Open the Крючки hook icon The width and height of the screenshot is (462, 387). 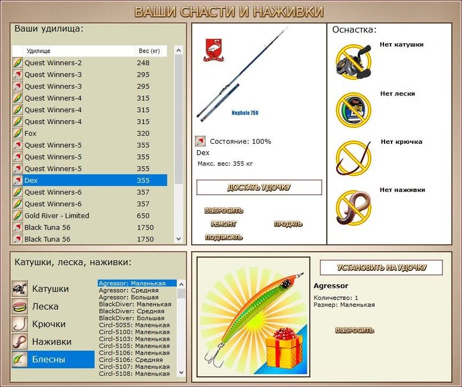pos(20,324)
